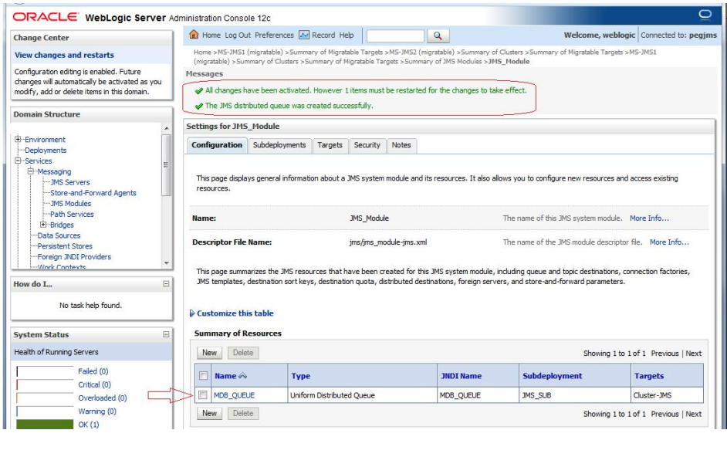This screenshot has height=457, width=727.
Task: Click More Info link for Name
Action: 649,218
